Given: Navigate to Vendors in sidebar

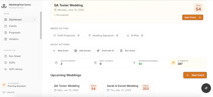Looking at the screenshot, I should [20, 39].
